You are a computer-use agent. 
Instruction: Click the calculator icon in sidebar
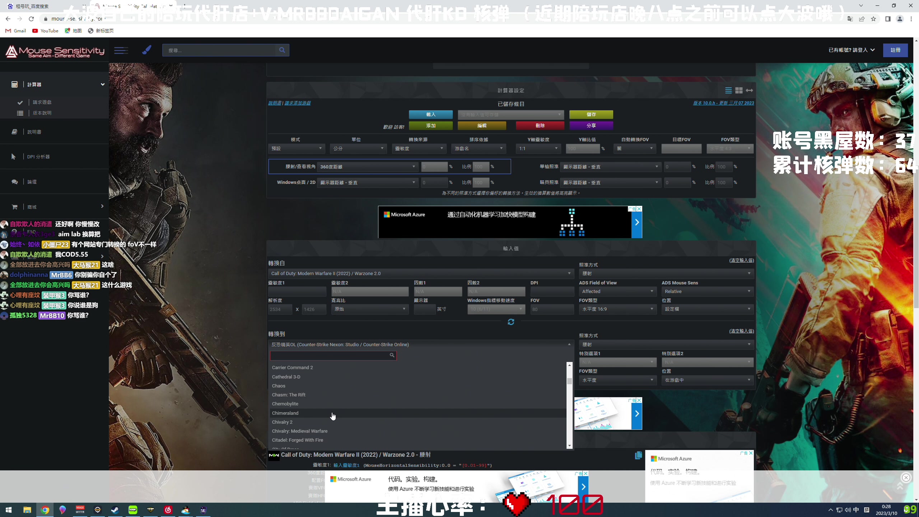pos(14,84)
